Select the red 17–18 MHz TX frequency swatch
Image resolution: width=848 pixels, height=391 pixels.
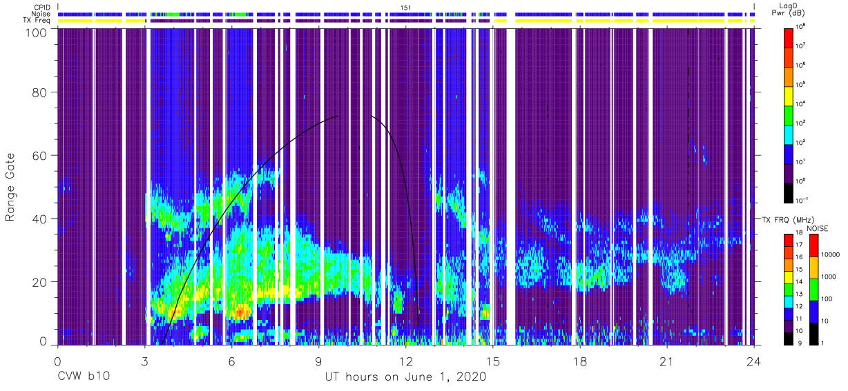789,239
